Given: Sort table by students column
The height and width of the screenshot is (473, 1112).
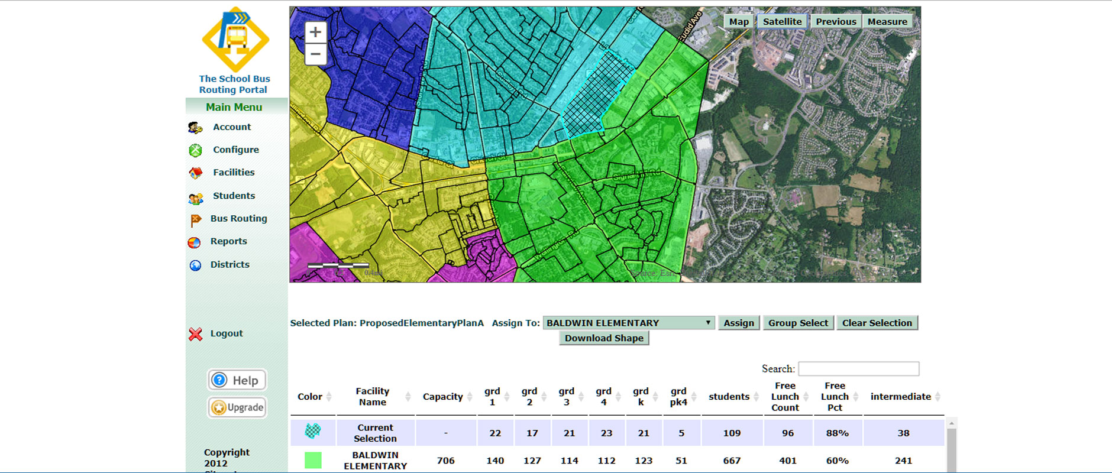Looking at the screenshot, I should pos(732,397).
